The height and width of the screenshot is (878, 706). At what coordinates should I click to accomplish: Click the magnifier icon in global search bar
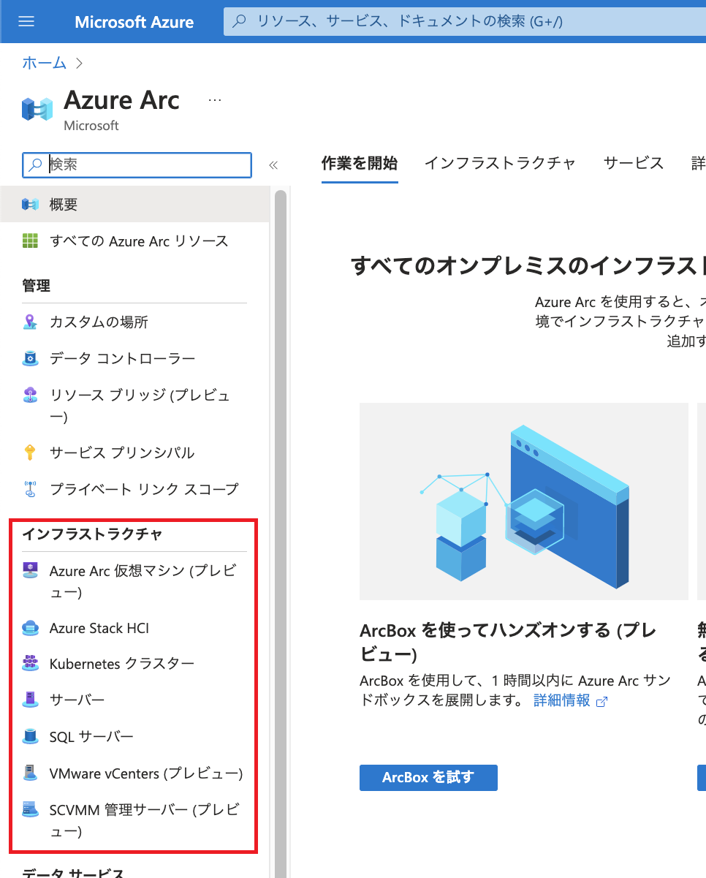click(x=239, y=21)
